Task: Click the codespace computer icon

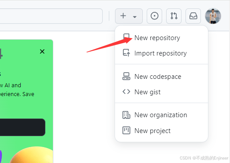Action: 126,76
